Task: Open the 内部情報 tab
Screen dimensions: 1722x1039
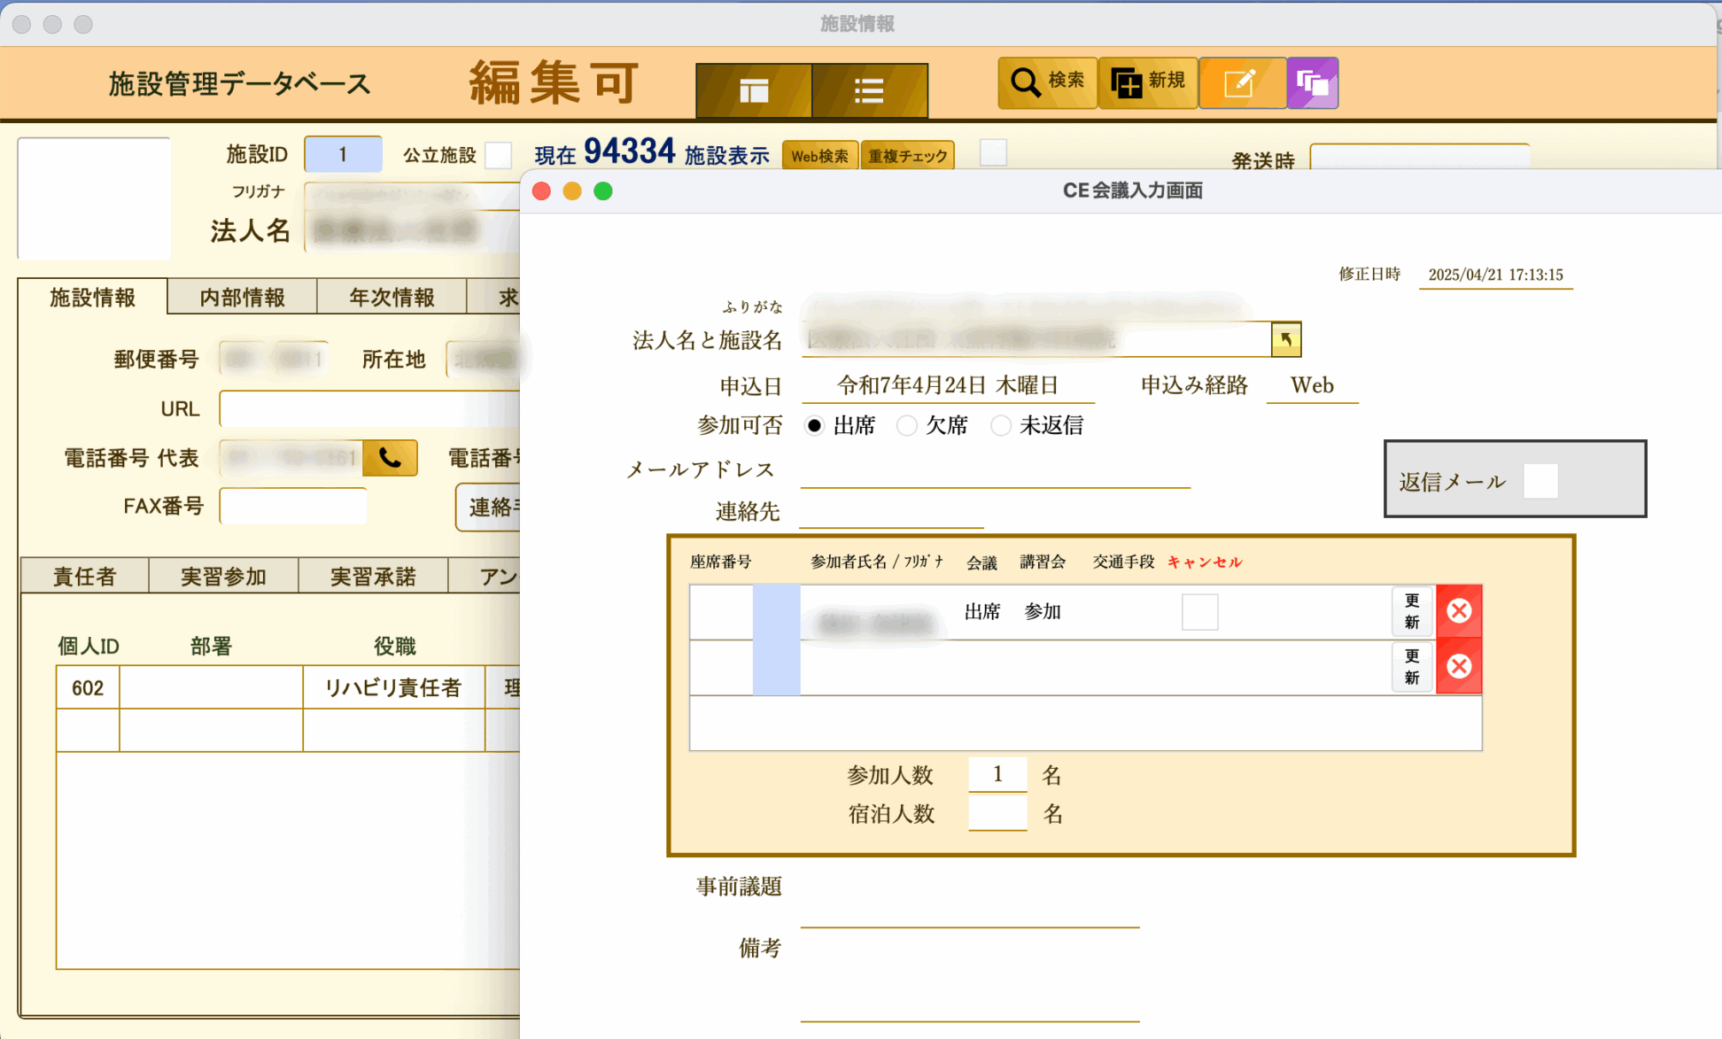Action: 242,298
